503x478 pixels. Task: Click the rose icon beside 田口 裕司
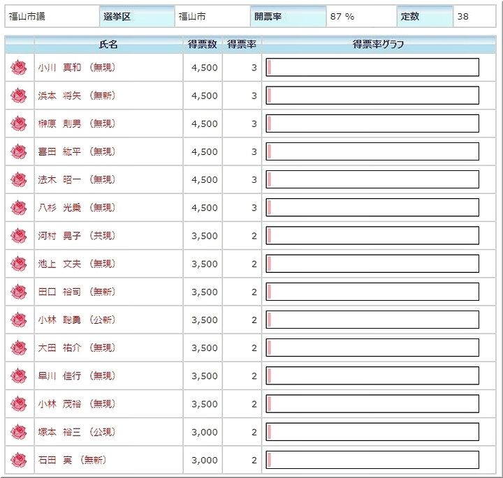tap(19, 292)
